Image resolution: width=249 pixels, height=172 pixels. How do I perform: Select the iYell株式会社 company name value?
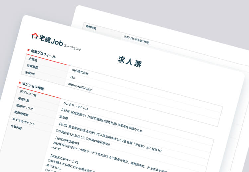[x=80, y=72]
